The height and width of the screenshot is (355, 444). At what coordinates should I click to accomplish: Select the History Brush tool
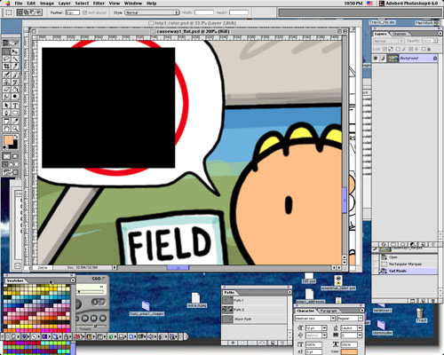[x=15, y=83]
